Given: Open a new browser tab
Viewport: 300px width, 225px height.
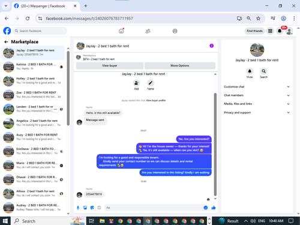Looking at the screenshot, I should click(x=86, y=6).
